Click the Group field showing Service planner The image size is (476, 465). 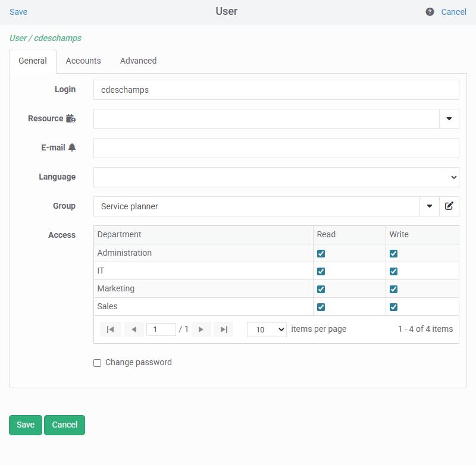[x=256, y=206]
